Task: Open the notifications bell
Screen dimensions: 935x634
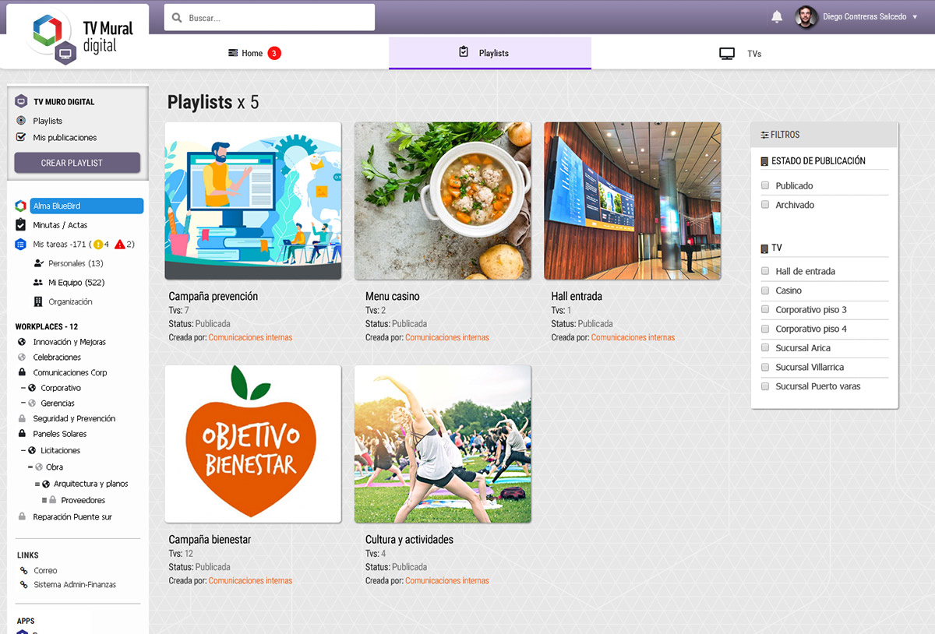Action: pos(777,17)
